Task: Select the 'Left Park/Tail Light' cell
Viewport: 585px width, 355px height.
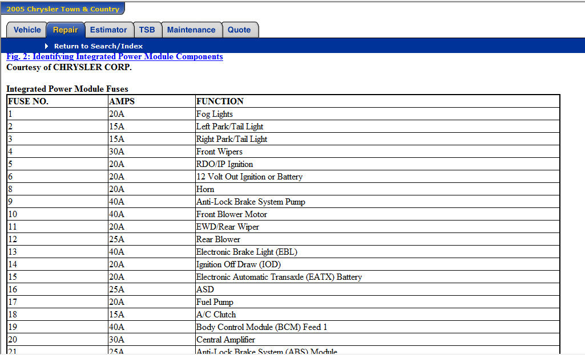Action: (x=377, y=127)
